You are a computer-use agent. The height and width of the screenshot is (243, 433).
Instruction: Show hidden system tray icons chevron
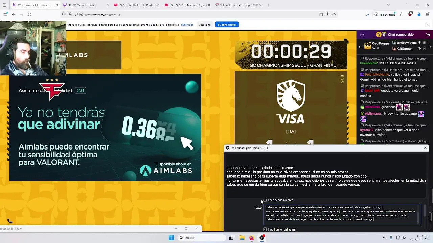(384, 238)
